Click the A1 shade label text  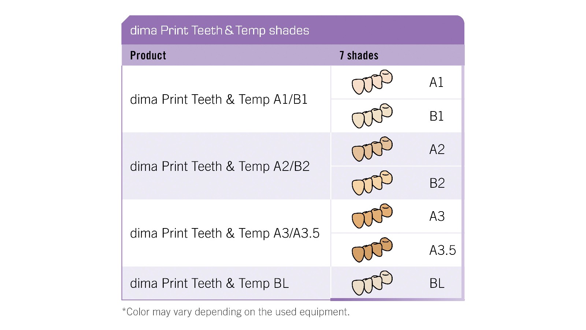(436, 82)
